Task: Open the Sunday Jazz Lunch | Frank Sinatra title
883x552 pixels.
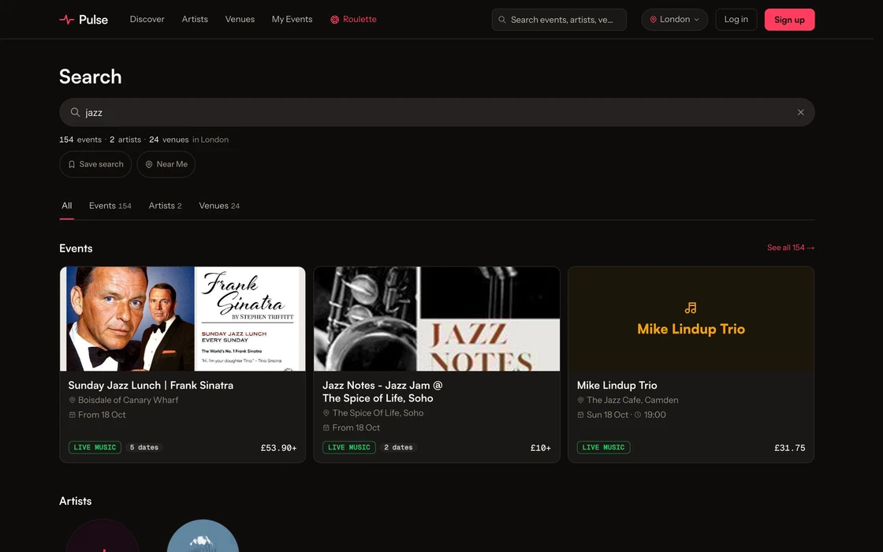Action: 151,386
